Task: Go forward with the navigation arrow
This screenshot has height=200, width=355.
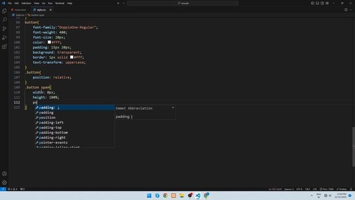Action: coord(124,3)
